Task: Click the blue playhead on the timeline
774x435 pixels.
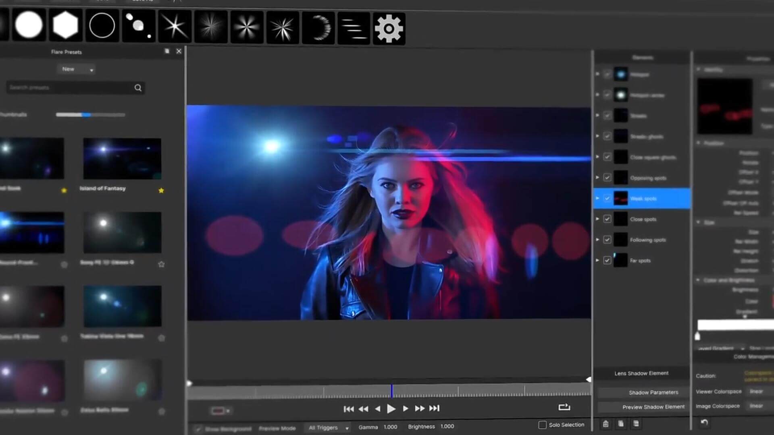Action: [391, 391]
